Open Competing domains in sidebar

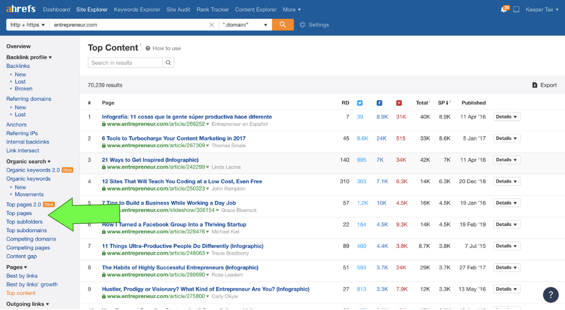(x=31, y=239)
